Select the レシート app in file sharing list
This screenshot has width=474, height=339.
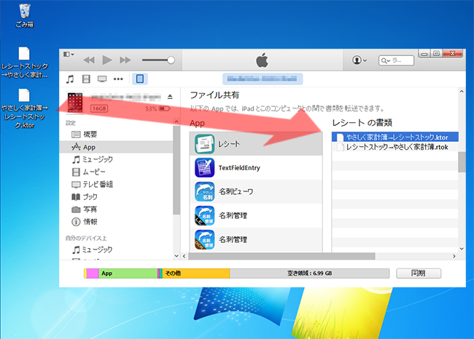[x=256, y=144]
